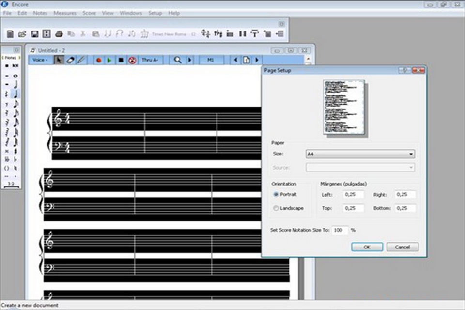This screenshot has height=310, width=465.
Task: Select Portrait orientation
Action: [x=276, y=194]
